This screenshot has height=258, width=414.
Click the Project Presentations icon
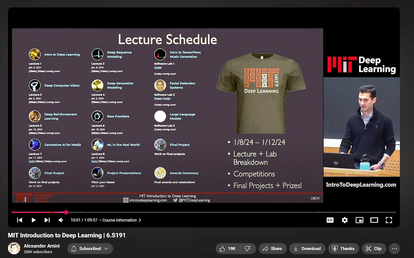(x=97, y=173)
